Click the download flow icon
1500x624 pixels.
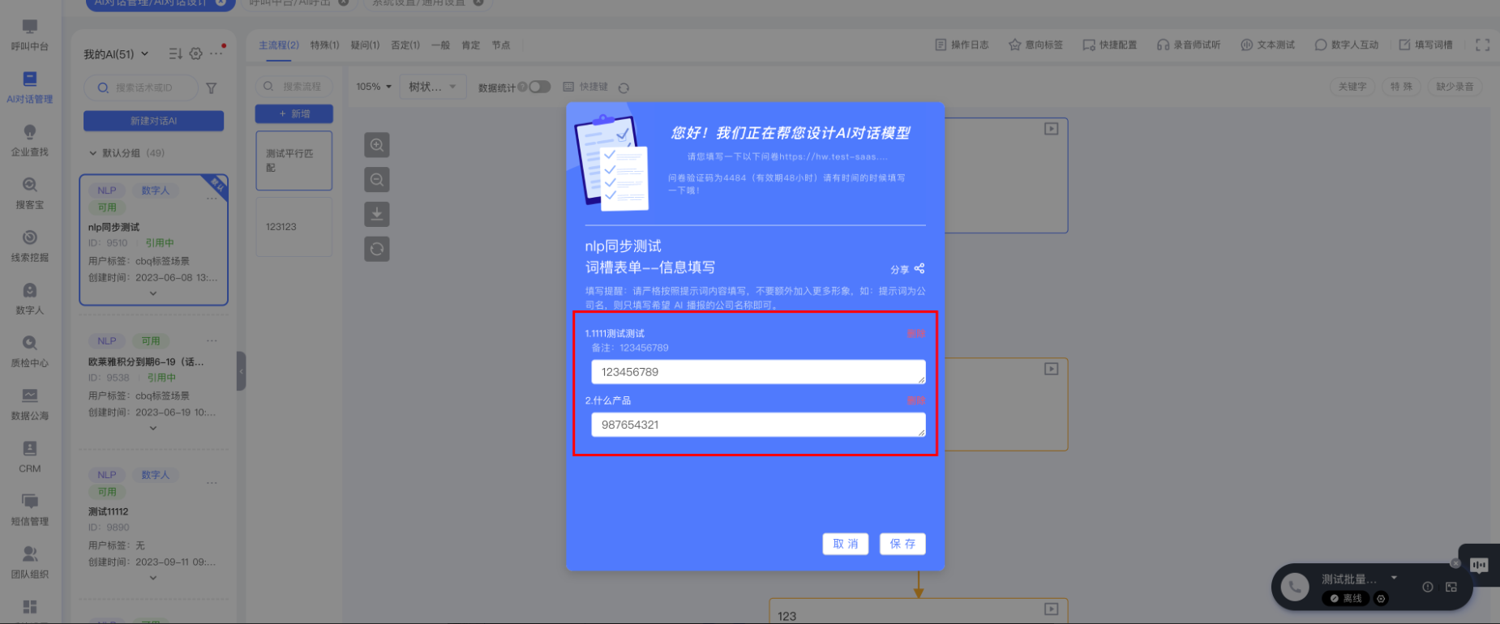(377, 214)
